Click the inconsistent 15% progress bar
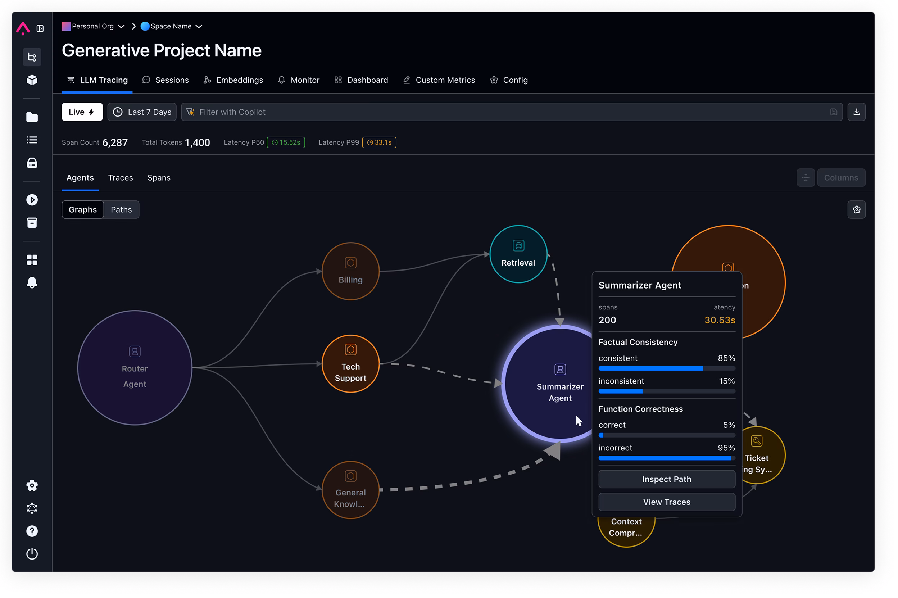 667,391
